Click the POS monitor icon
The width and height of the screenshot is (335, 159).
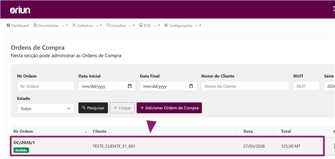coord(141,25)
